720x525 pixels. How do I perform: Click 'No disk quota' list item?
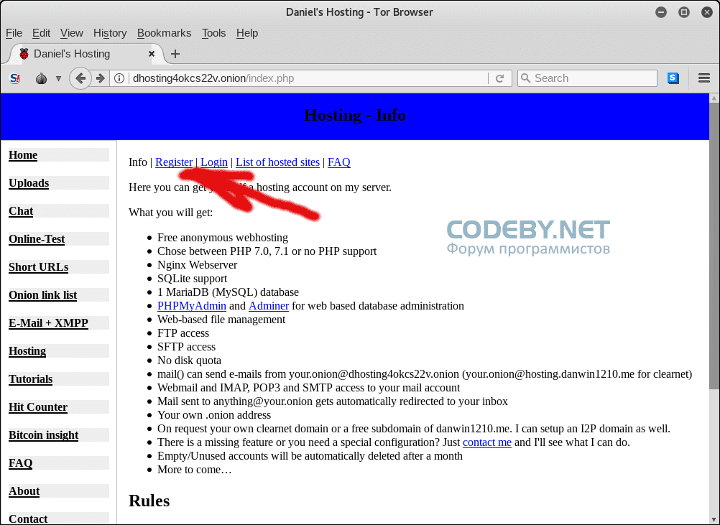pyautogui.click(x=189, y=361)
